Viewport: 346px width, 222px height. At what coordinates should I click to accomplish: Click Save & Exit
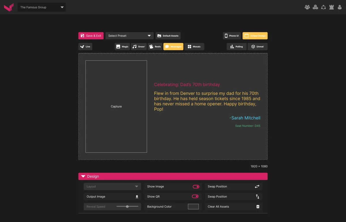pyautogui.click(x=91, y=36)
